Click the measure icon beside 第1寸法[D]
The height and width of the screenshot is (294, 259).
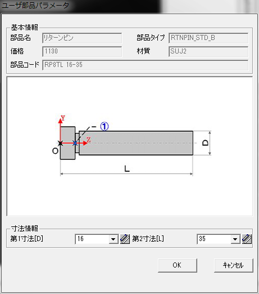click(125, 239)
